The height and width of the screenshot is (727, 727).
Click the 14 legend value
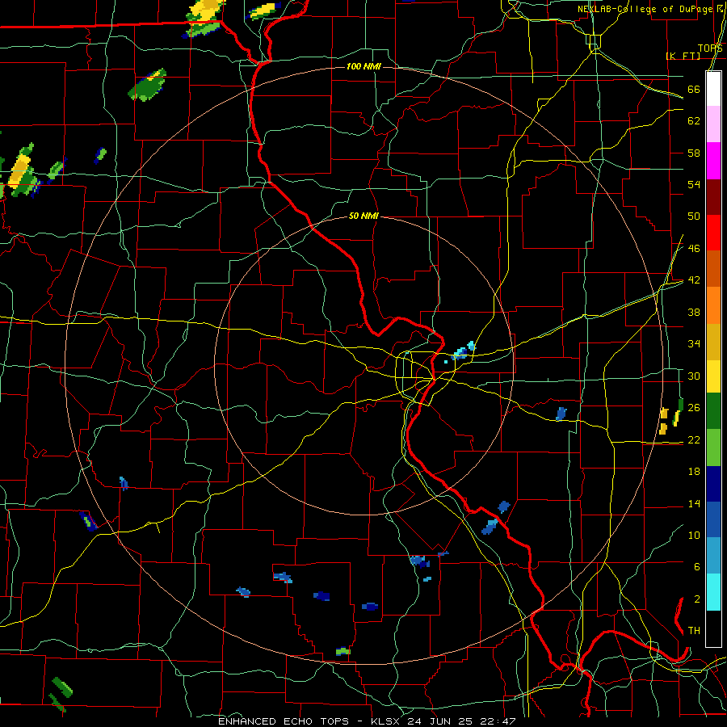(x=694, y=503)
